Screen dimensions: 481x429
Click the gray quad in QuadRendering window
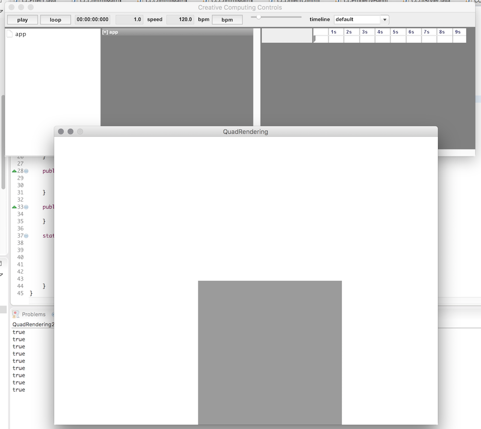click(270, 352)
